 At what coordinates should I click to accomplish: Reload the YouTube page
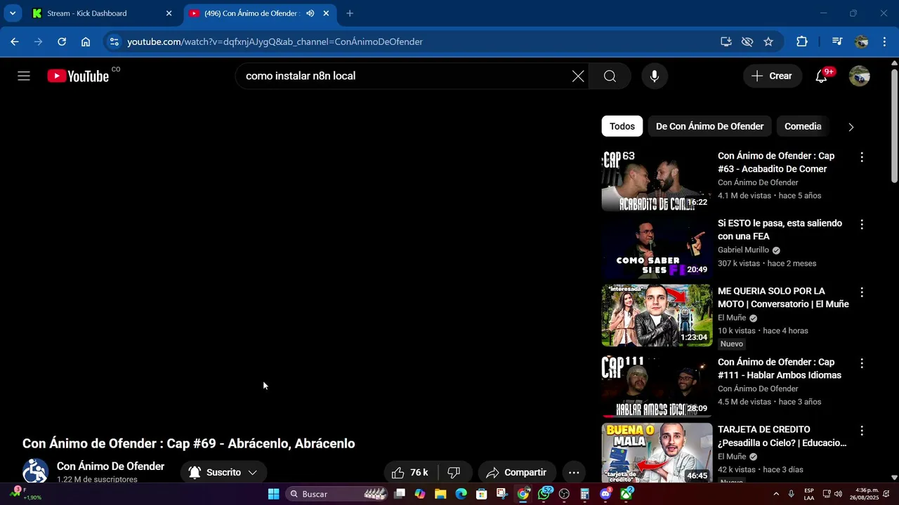pos(62,41)
